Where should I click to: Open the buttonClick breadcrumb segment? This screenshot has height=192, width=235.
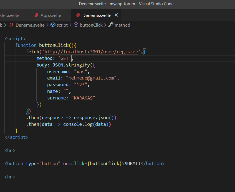click(x=91, y=25)
